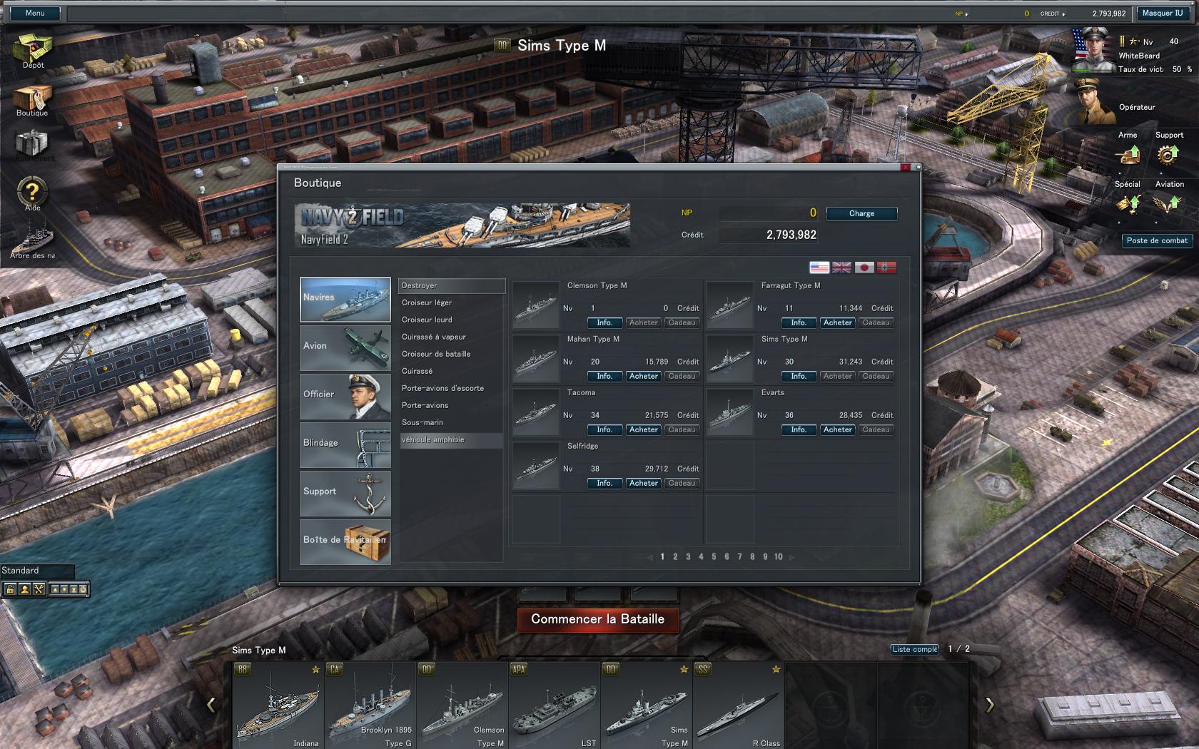Select the German navy flag filter

pos(886,267)
